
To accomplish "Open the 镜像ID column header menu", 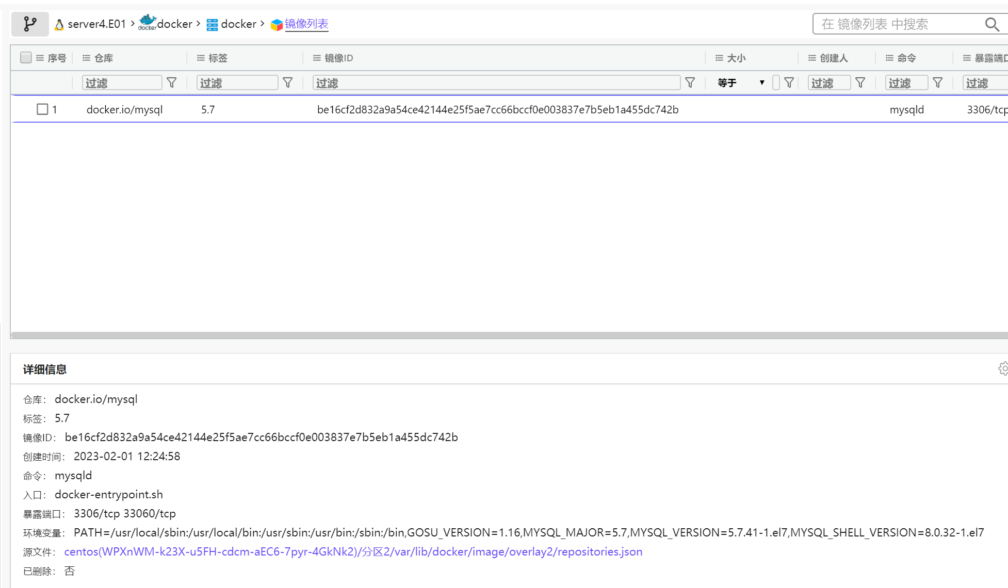I will point(317,58).
